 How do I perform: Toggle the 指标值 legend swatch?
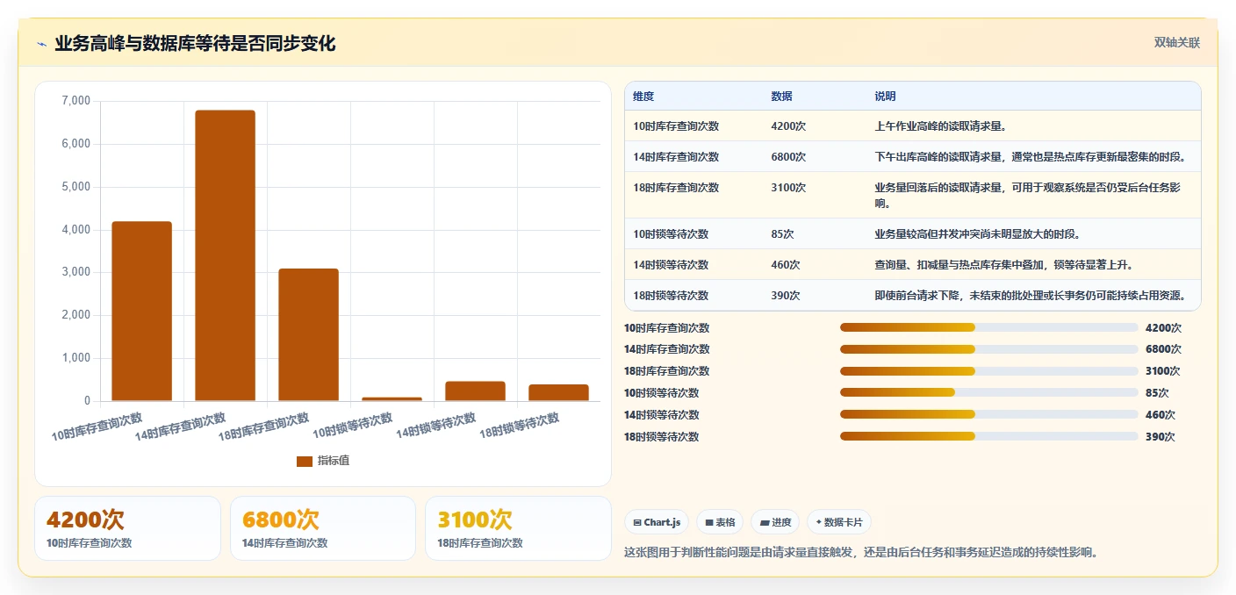pos(305,462)
